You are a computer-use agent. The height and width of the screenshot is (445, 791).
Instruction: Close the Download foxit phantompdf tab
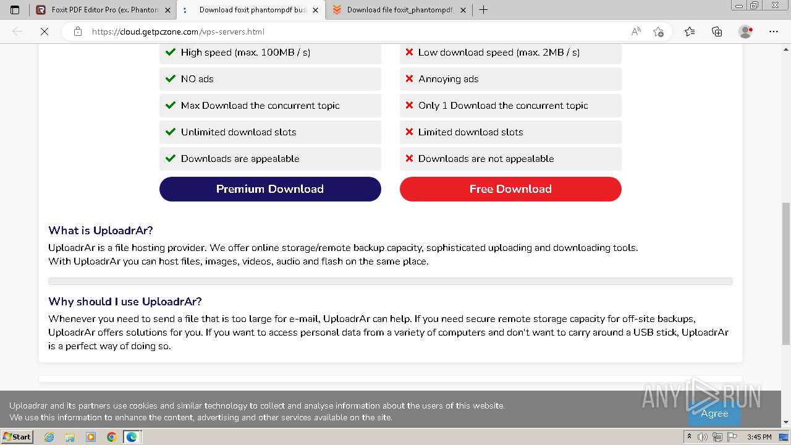315,10
